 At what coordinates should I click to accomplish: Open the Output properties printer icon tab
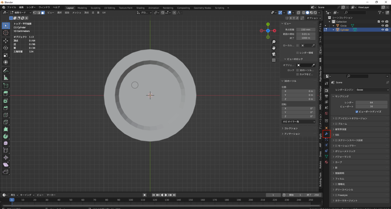pyautogui.click(x=326, y=96)
